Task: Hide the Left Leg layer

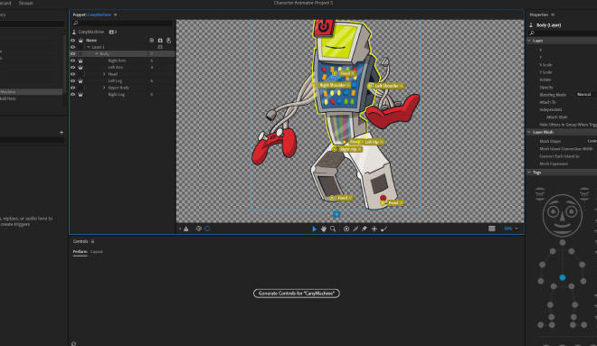Action: tap(72, 81)
